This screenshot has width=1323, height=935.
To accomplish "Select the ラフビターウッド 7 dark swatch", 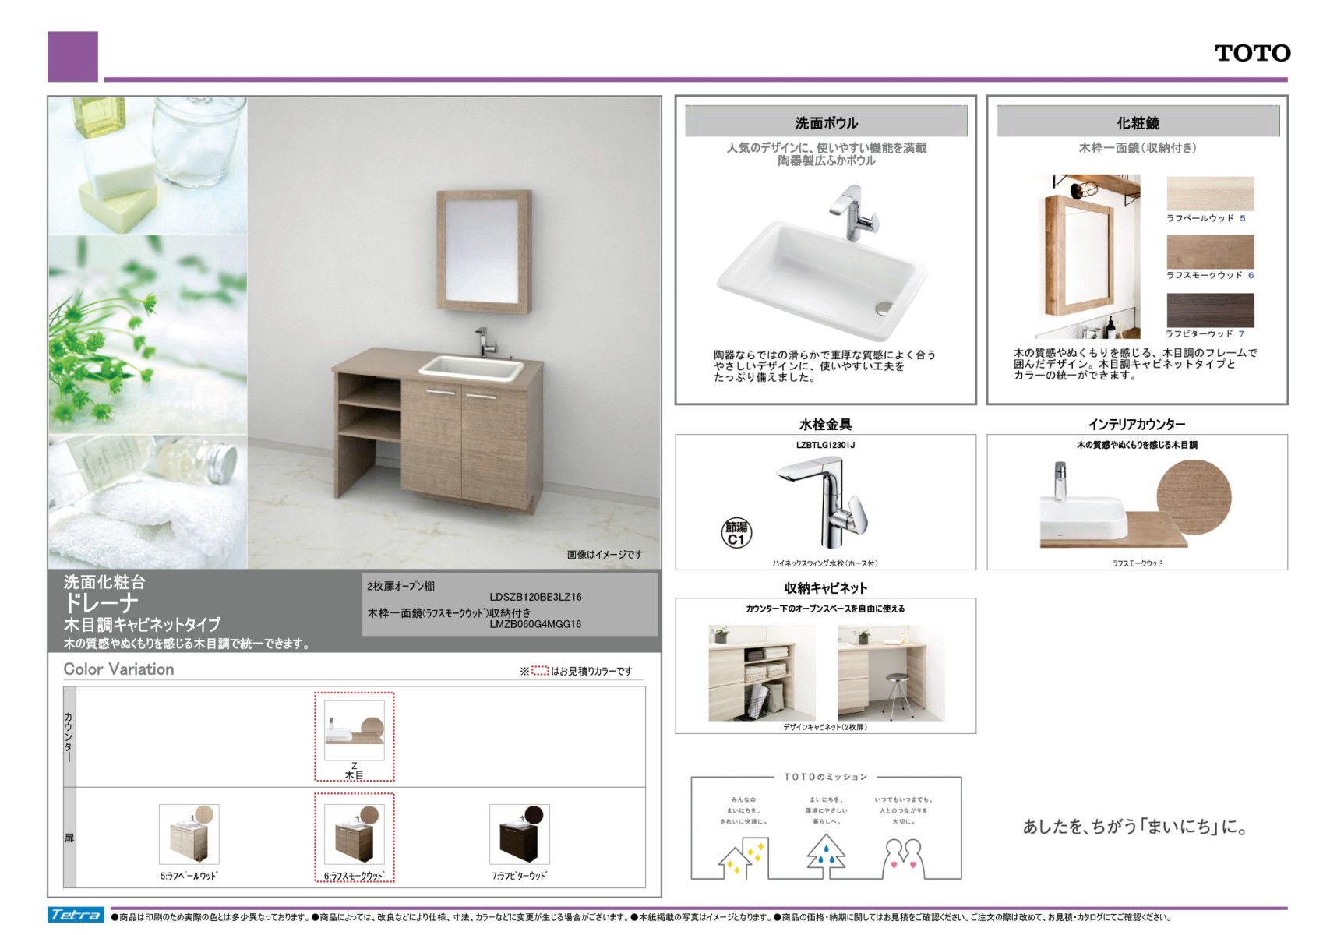I will 1209,311.
